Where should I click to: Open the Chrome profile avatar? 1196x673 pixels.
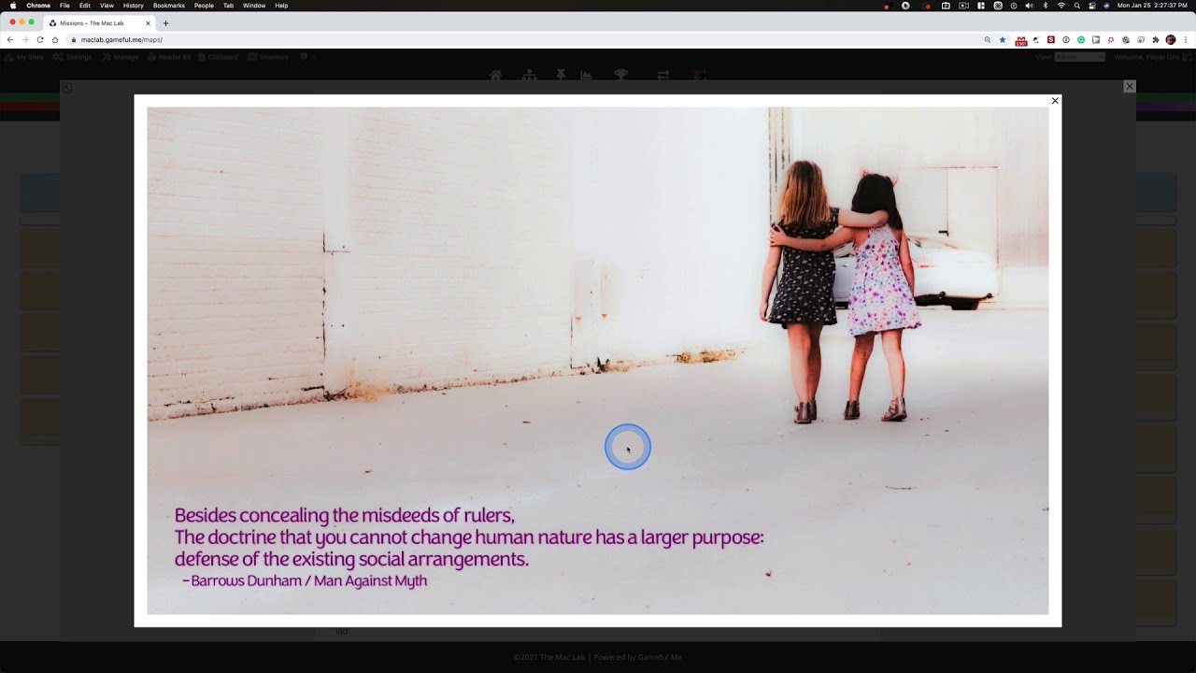tap(1171, 40)
